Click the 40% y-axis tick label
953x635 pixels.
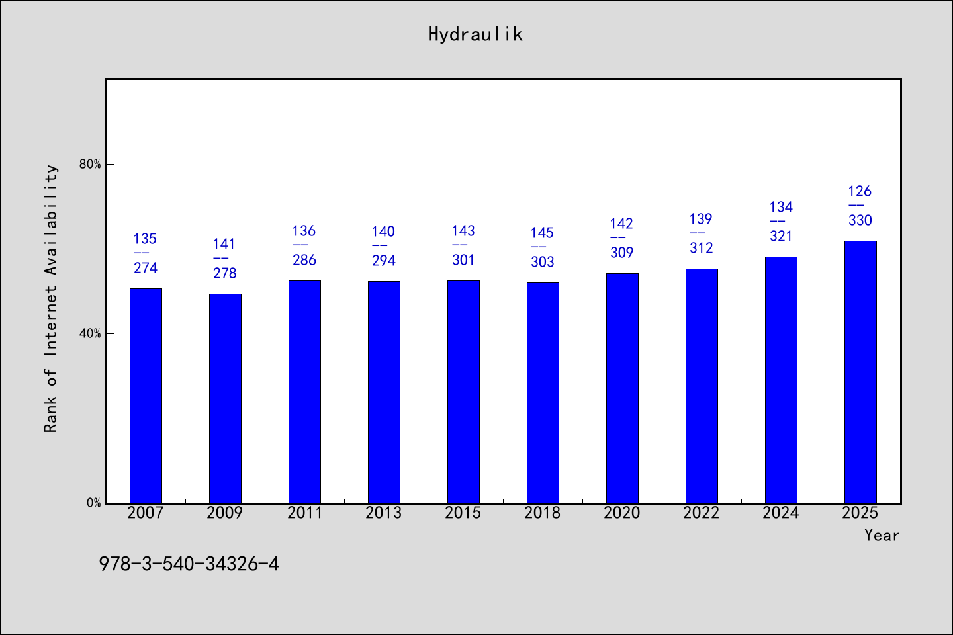(91, 333)
